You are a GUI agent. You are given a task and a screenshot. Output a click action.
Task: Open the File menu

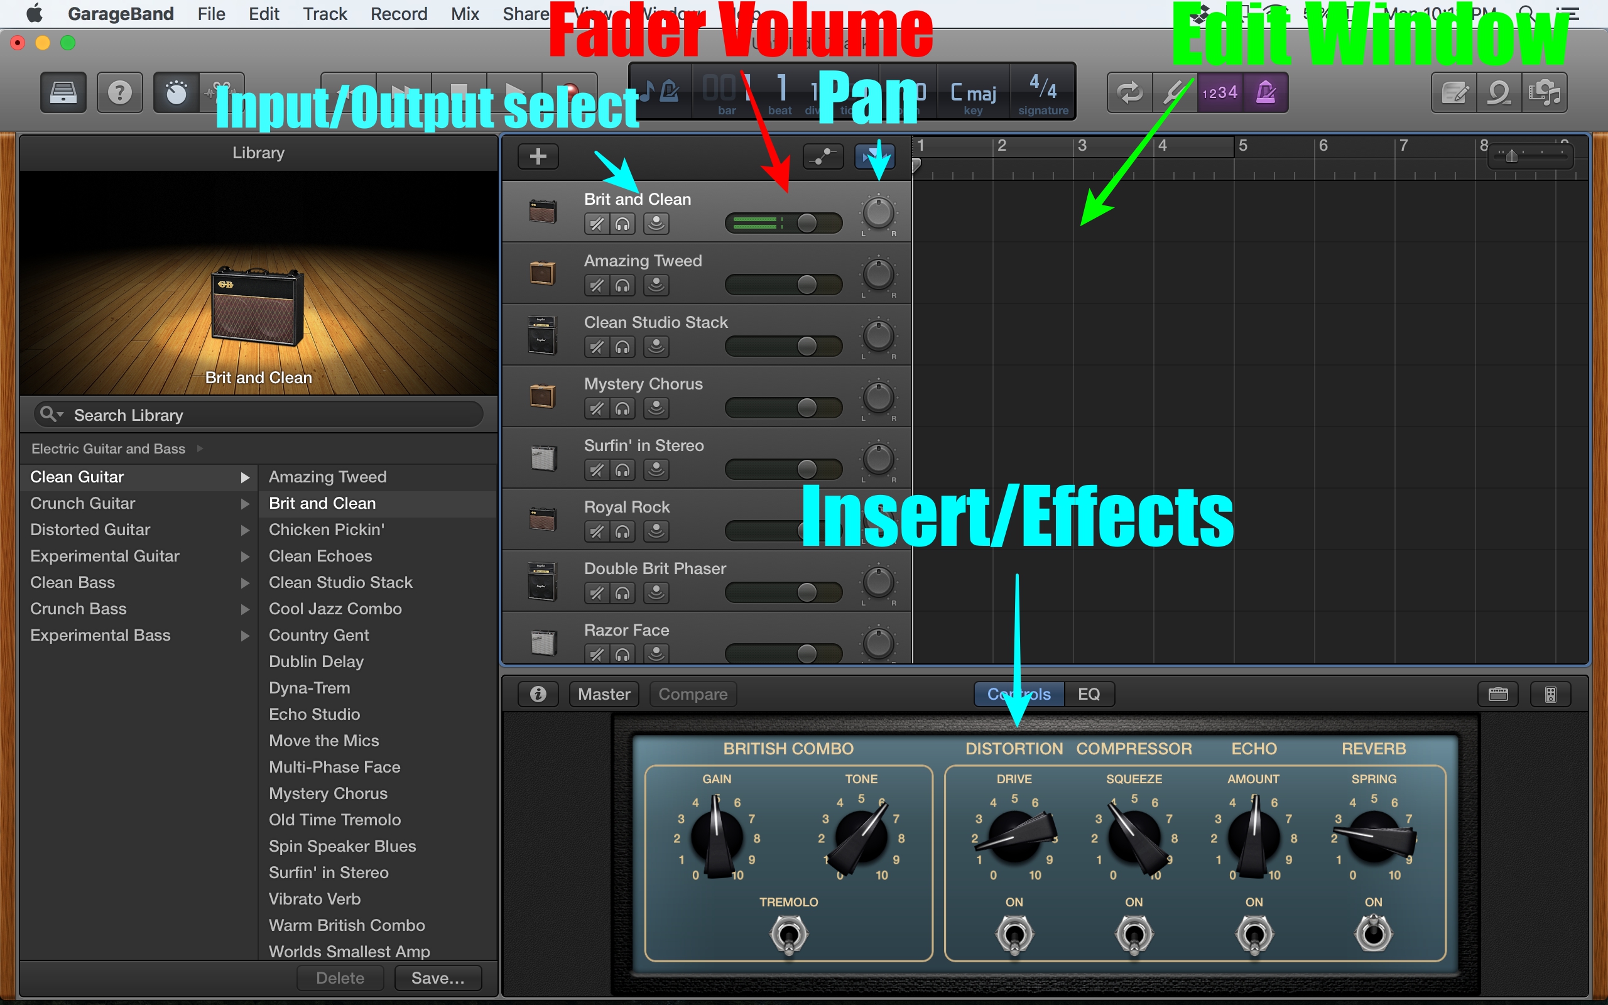[x=211, y=13]
